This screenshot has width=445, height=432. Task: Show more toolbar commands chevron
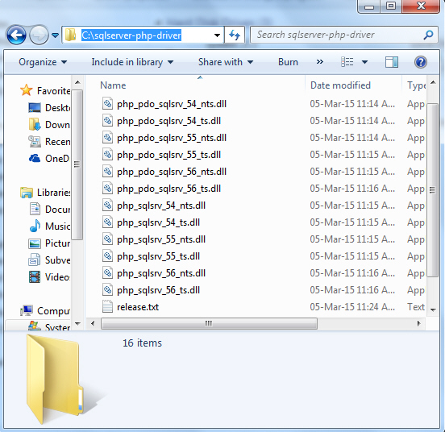coord(320,61)
